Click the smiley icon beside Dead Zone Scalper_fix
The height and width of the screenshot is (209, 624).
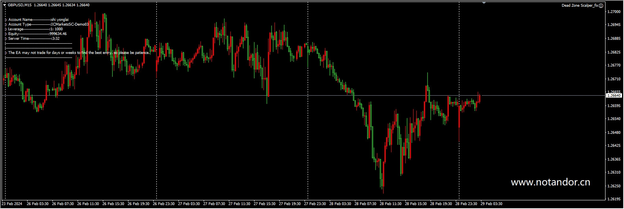[x=601, y=6]
